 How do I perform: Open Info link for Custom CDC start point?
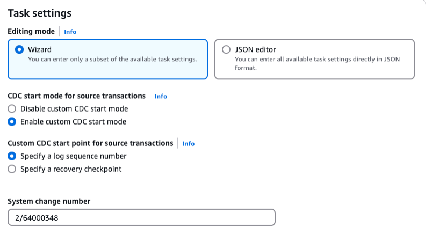[188, 144]
